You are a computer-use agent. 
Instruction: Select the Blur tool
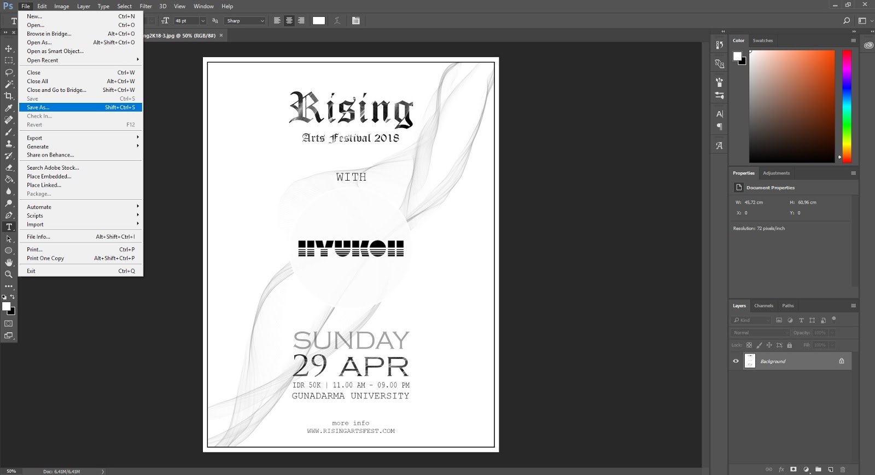(x=9, y=191)
